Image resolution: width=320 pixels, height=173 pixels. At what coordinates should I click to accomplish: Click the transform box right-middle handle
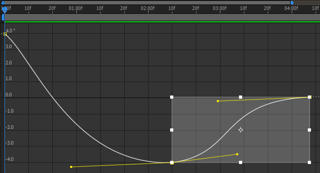tap(309, 130)
